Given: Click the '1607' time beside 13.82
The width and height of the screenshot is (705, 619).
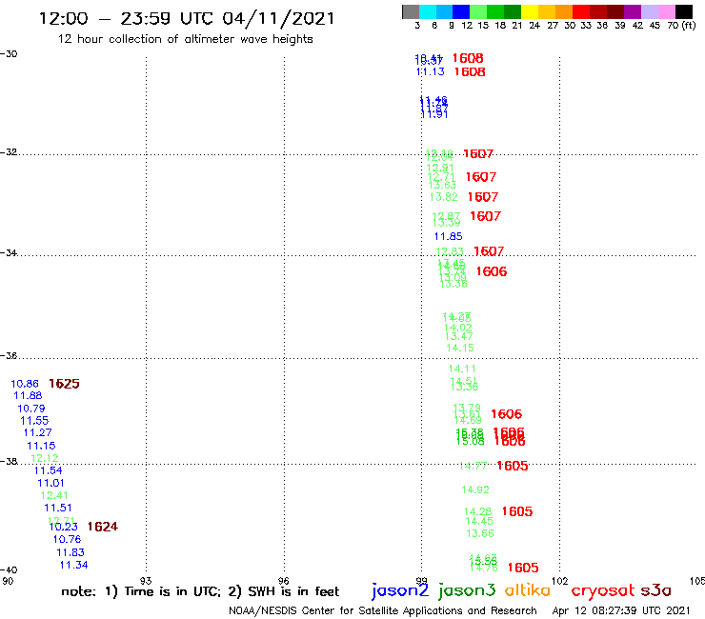Looking at the screenshot, I should click(483, 197).
